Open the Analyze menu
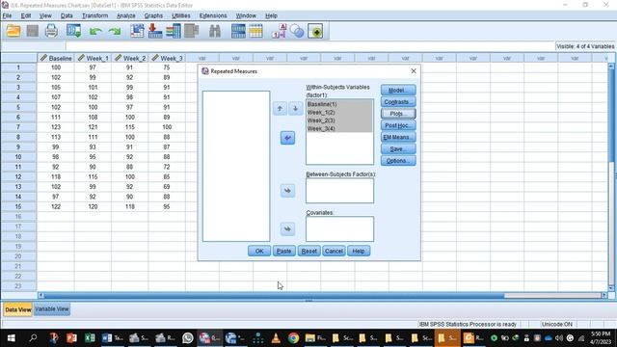The height and width of the screenshot is (347, 617). (x=126, y=15)
